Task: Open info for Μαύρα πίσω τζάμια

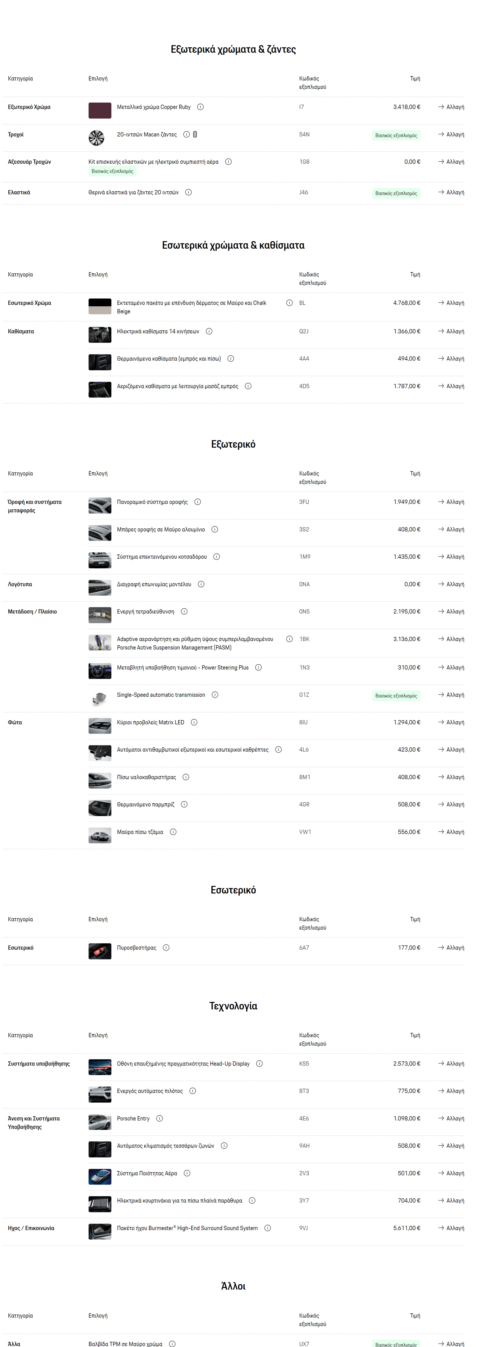Action: [174, 832]
